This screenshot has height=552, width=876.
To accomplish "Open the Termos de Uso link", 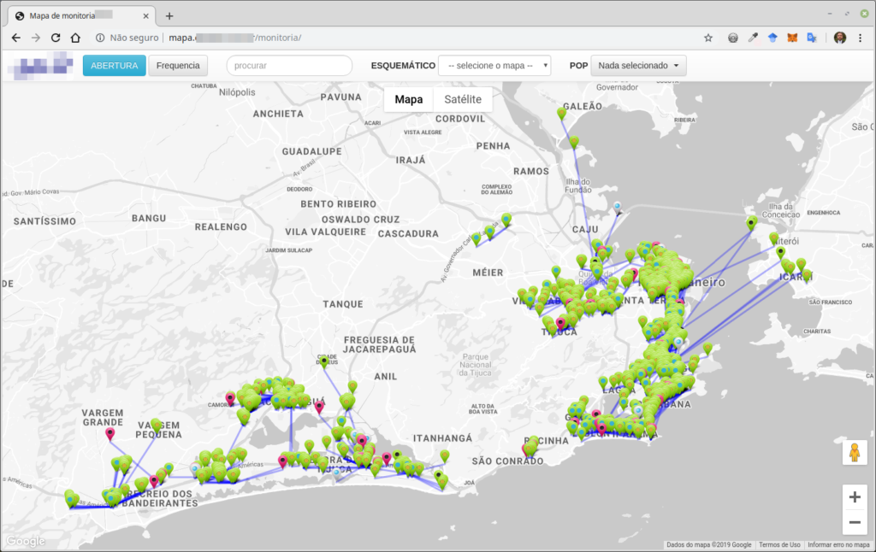I will [x=779, y=544].
